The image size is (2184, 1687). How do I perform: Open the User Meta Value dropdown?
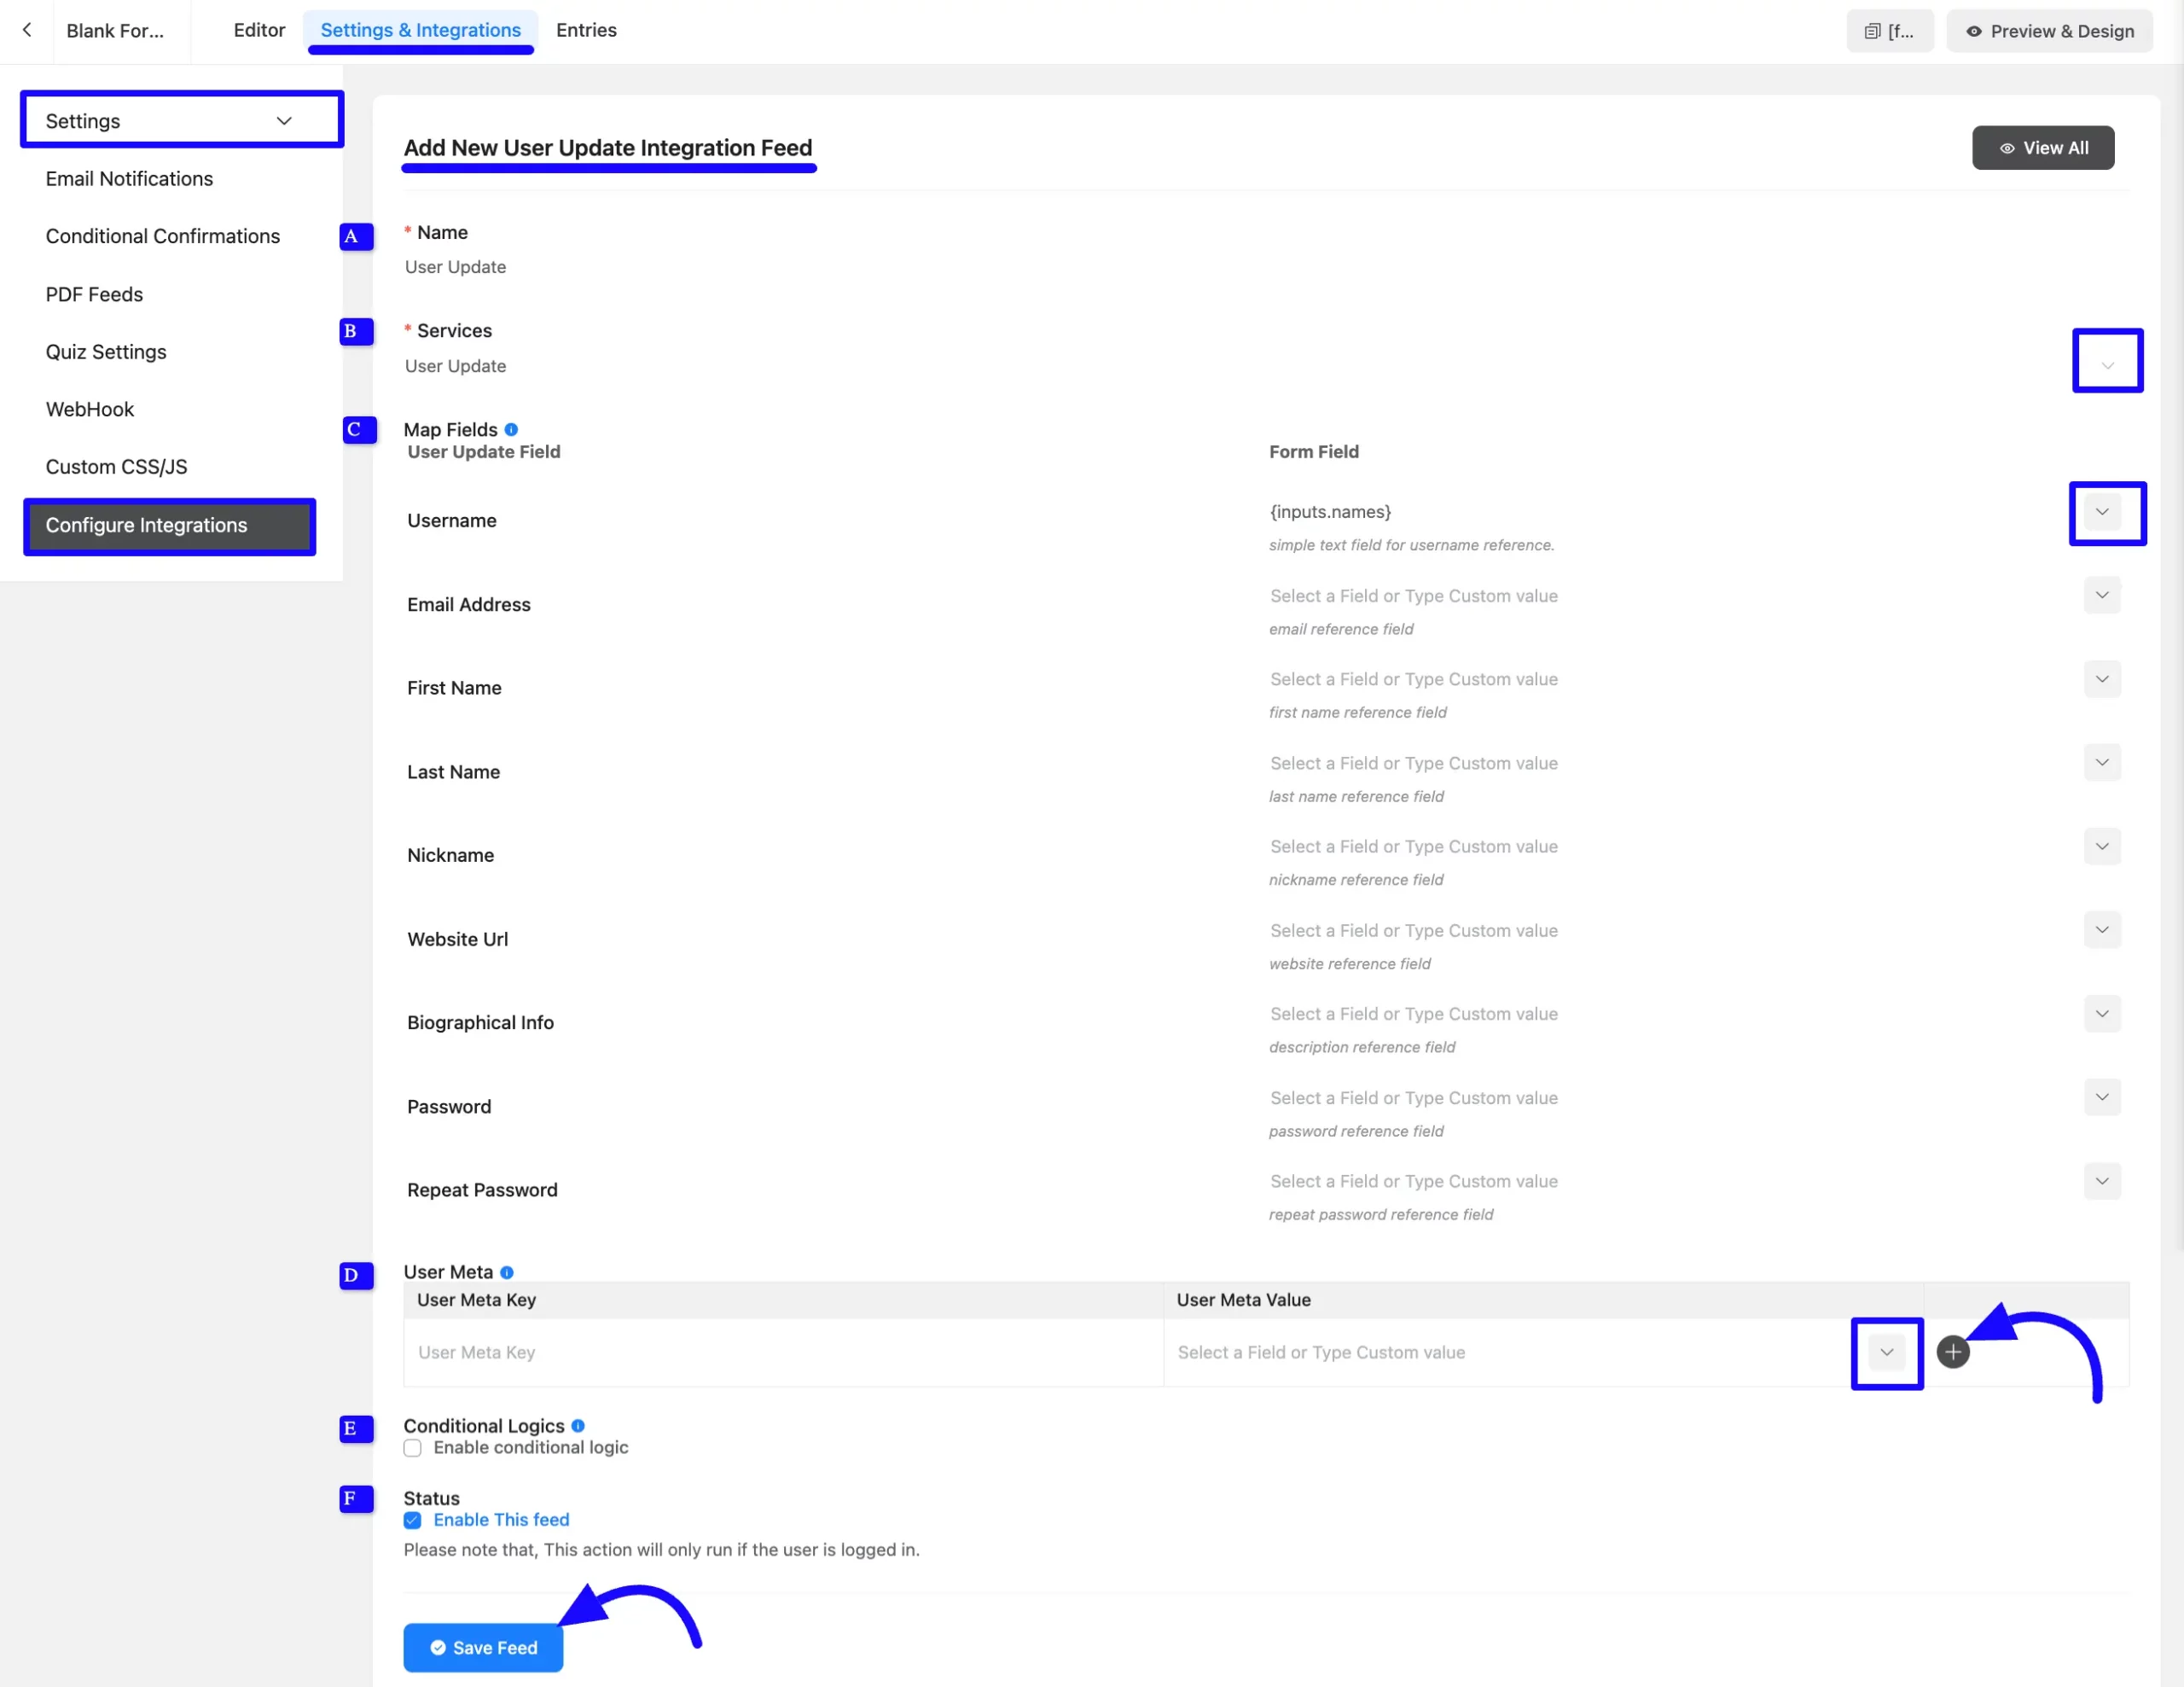point(1886,1353)
